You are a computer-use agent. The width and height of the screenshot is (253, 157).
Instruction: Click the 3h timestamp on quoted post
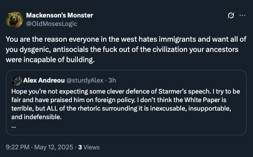[x=112, y=80]
